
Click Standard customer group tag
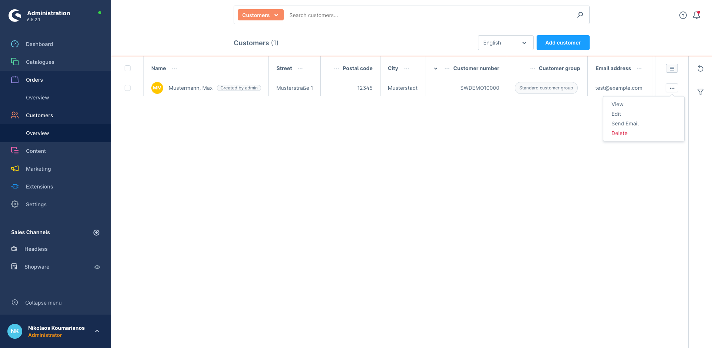tap(546, 88)
